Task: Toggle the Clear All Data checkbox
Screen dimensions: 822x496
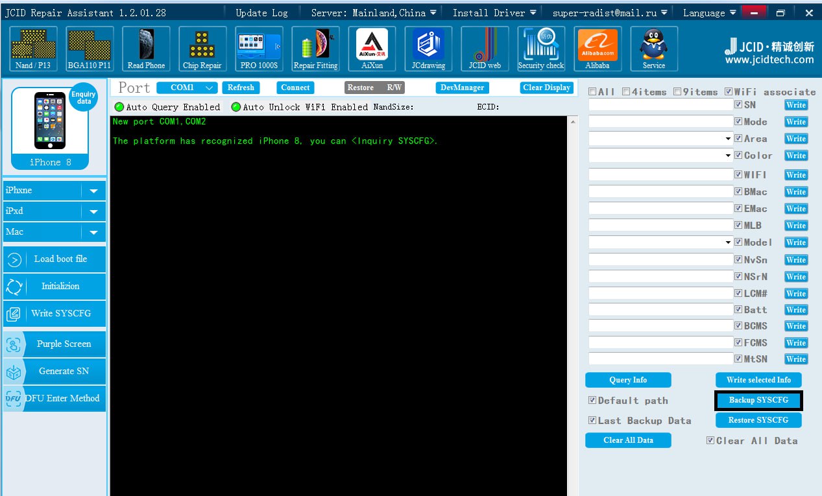Action: (710, 440)
